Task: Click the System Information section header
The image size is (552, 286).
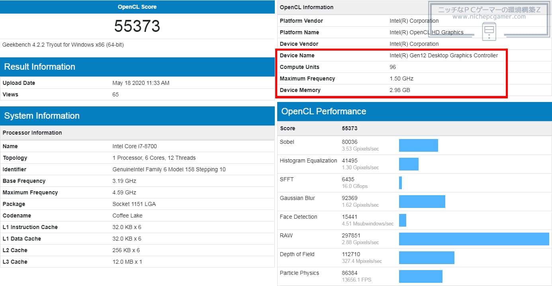Action: [137, 116]
